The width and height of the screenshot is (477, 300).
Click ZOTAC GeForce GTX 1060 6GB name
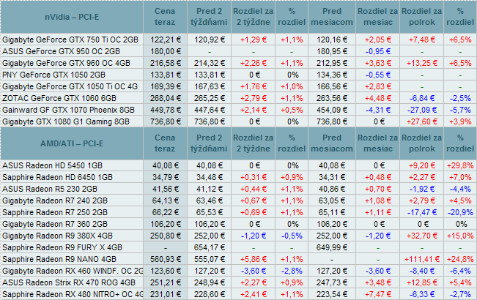59,98
